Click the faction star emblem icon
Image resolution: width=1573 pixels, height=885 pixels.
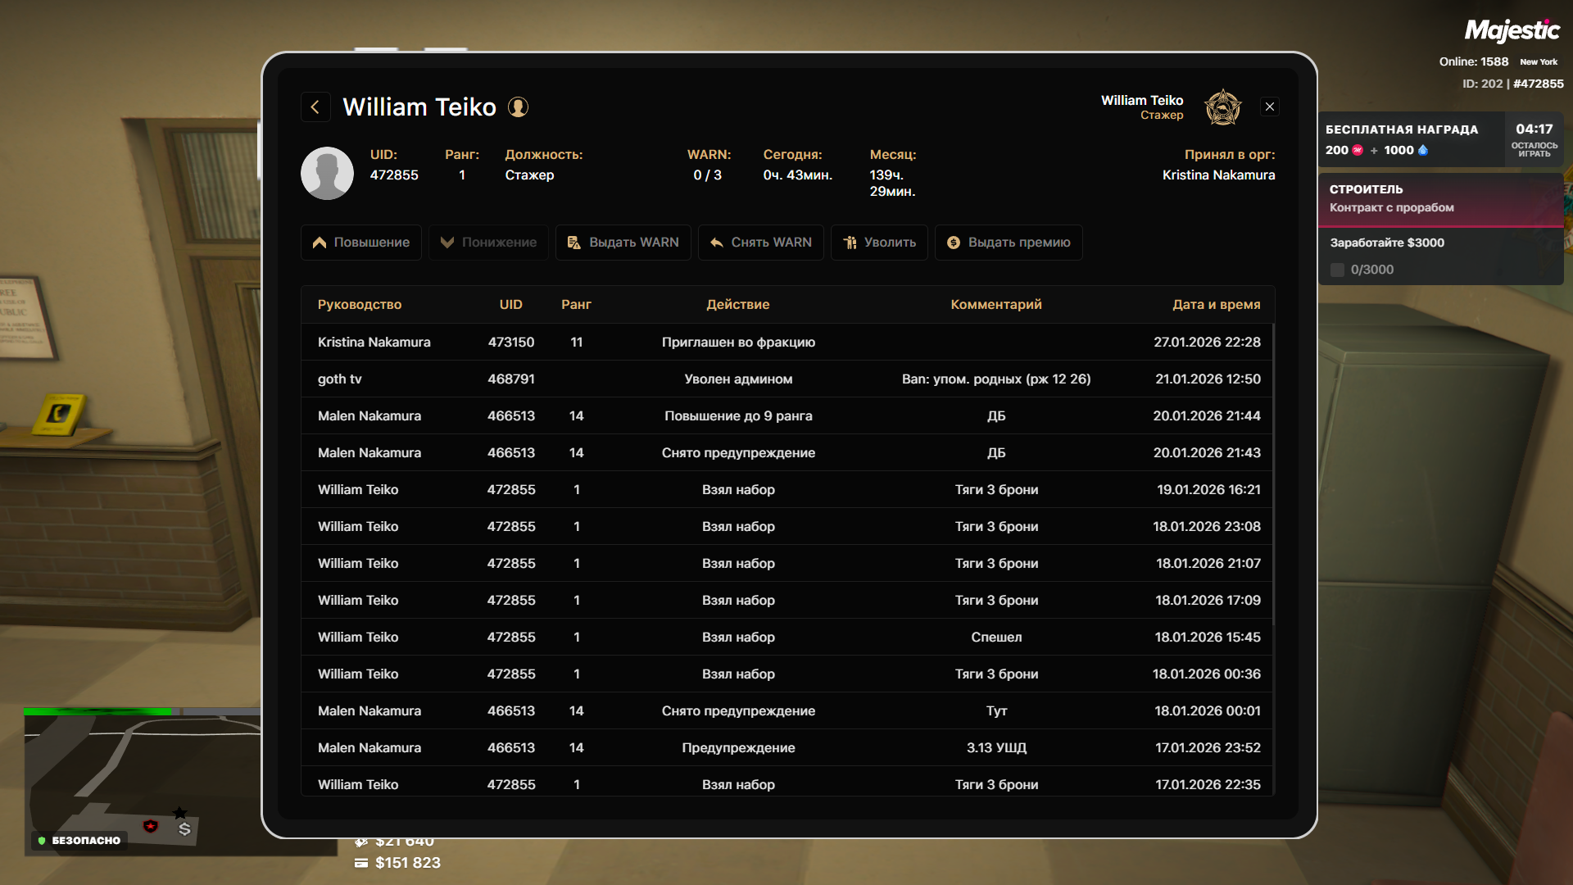click(1222, 107)
